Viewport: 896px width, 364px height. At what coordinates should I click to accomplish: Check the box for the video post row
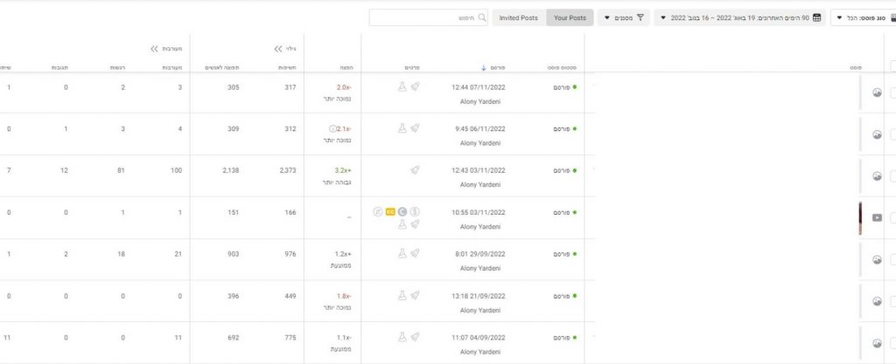coord(892,217)
